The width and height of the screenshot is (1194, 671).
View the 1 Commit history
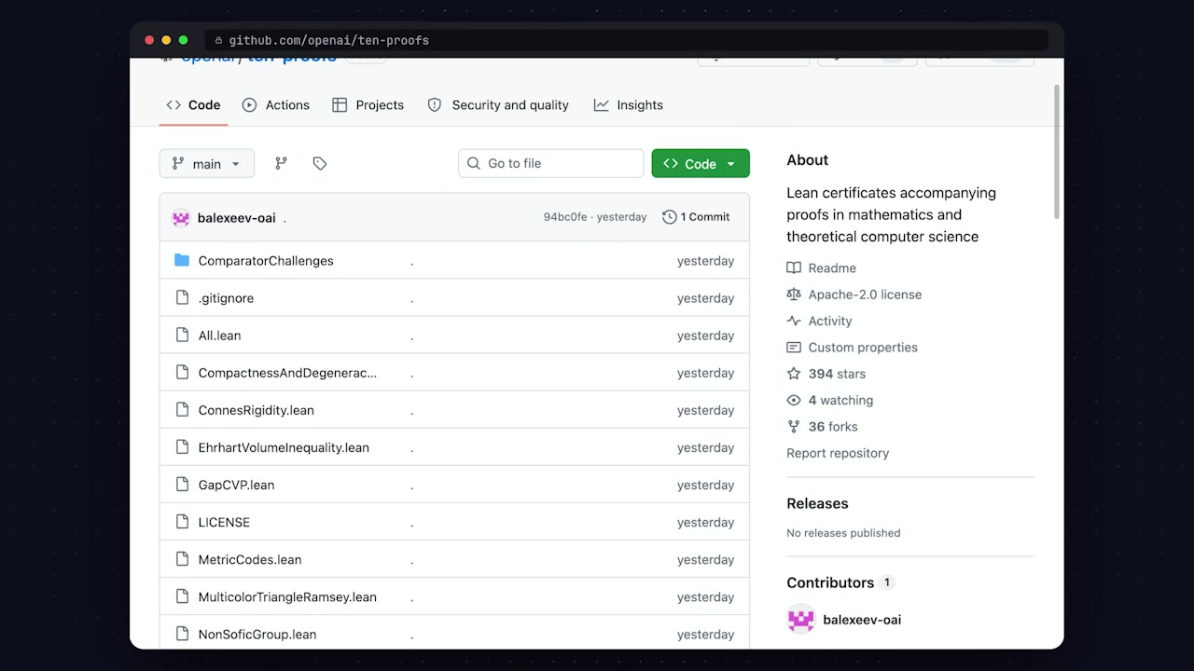696,217
